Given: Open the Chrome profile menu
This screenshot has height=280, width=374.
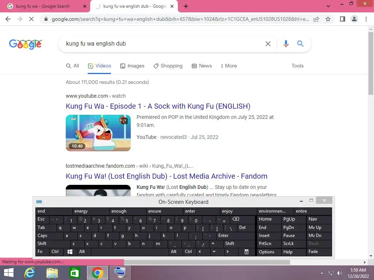Looking at the screenshot, I should tap(354, 19).
